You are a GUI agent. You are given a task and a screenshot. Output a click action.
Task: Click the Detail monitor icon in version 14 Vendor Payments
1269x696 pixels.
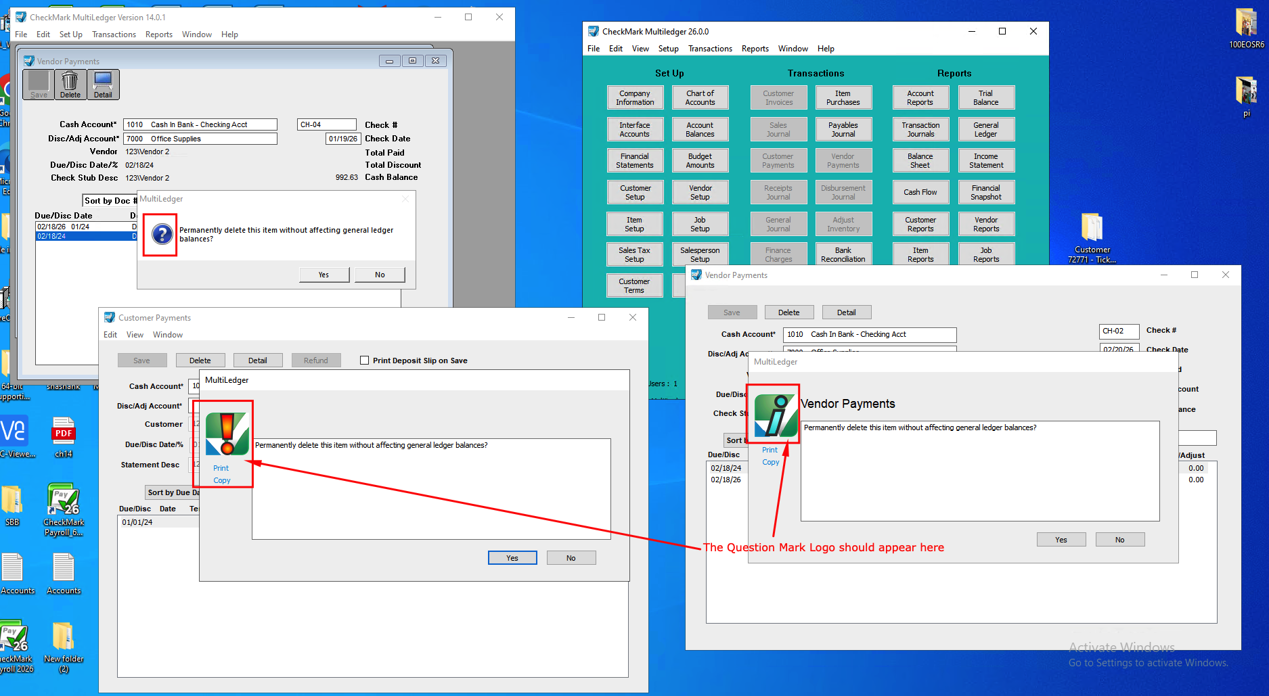pos(103,85)
